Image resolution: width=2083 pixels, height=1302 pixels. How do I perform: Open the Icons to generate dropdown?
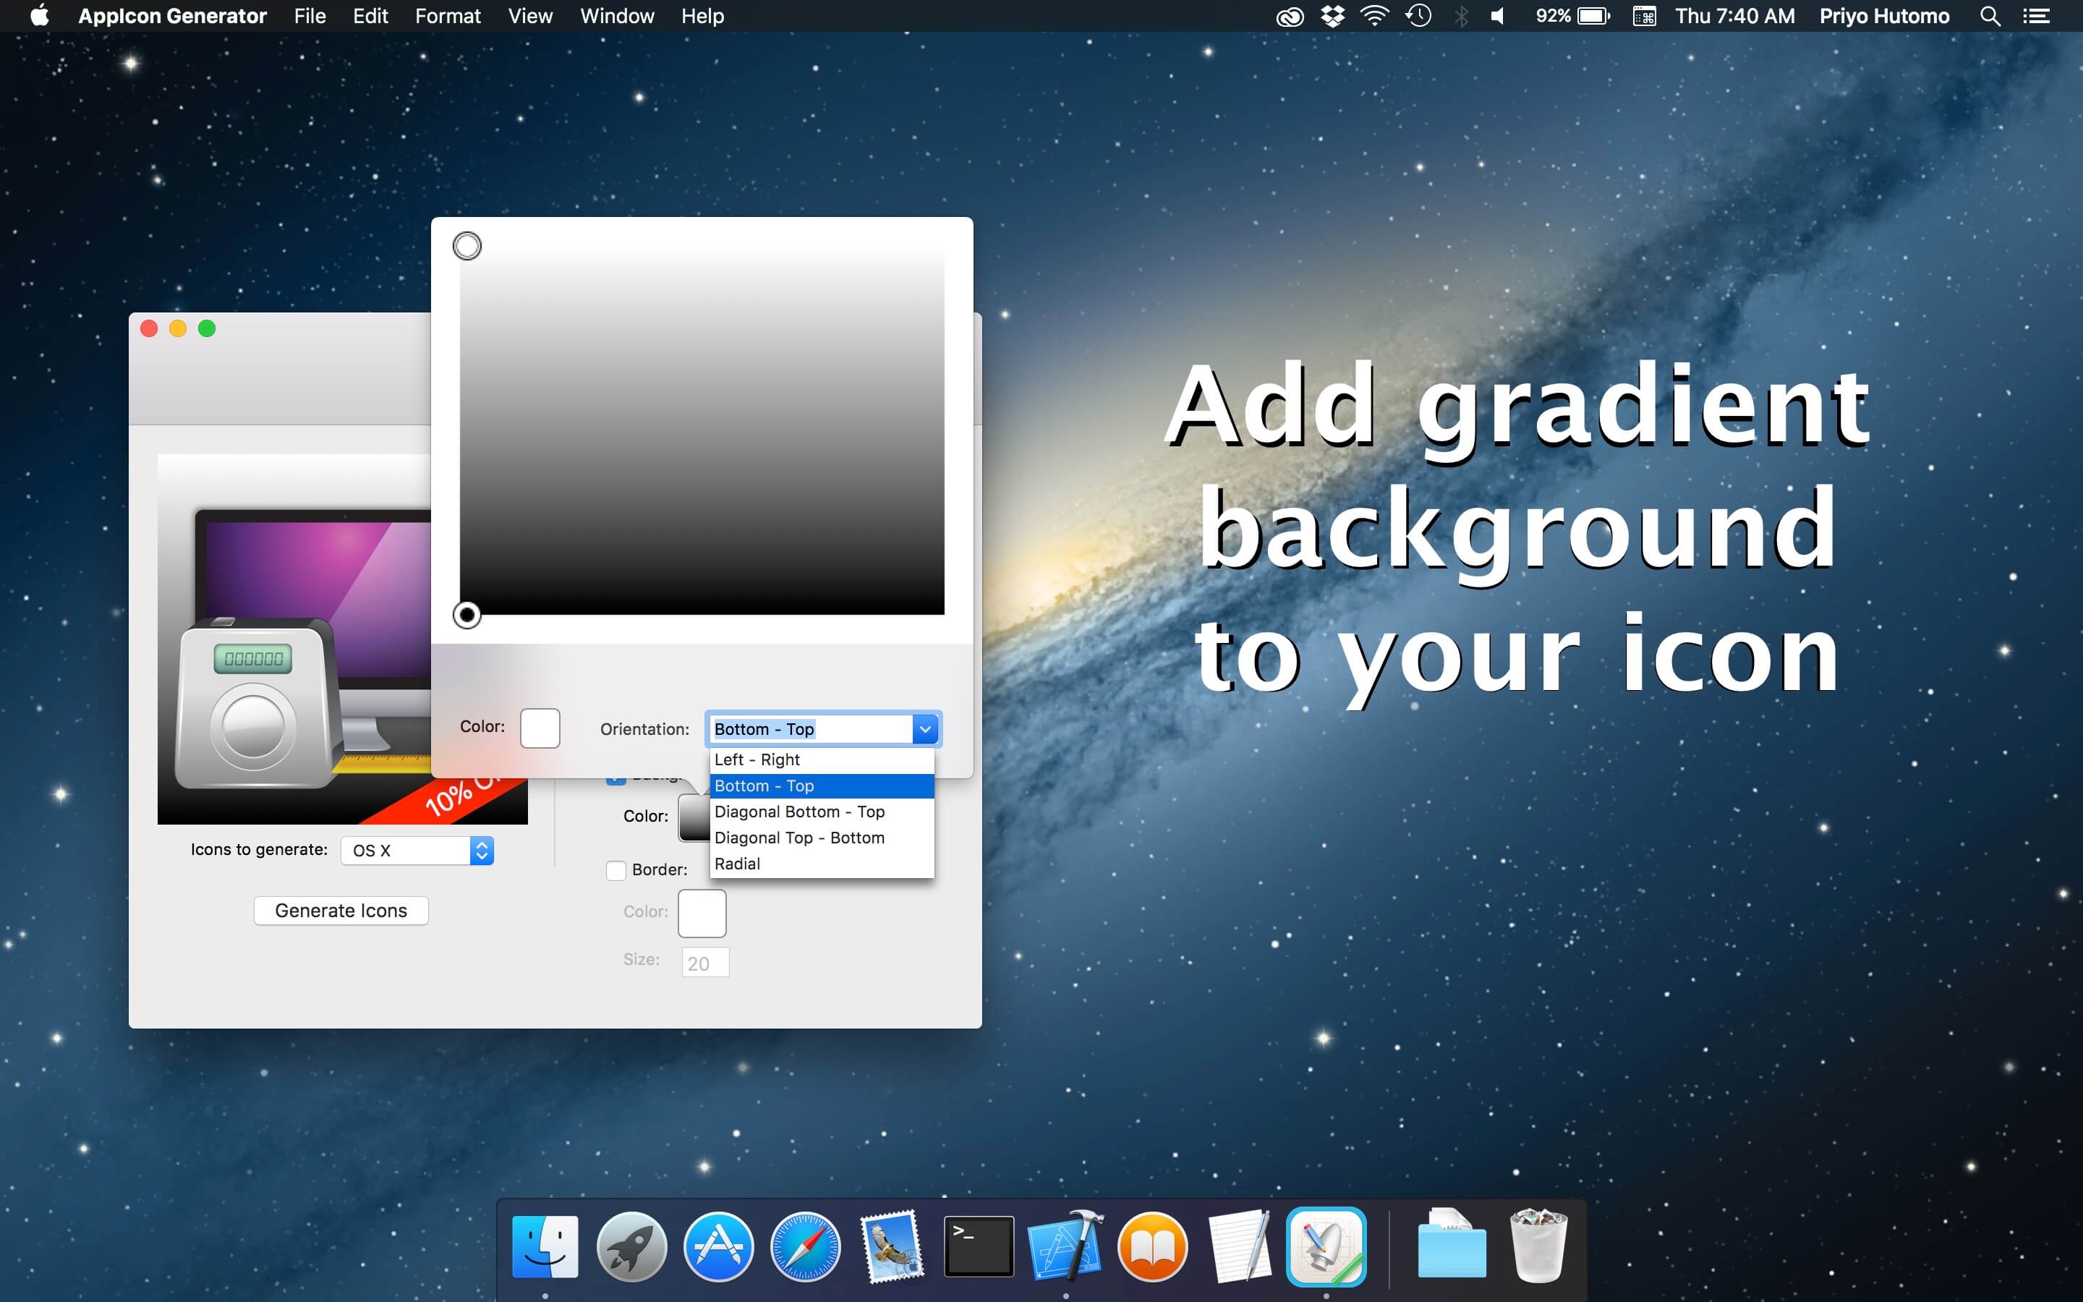pyautogui.click(x=417, y=850)
